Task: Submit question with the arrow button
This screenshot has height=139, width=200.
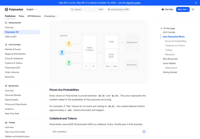Action: click(x=144, y=131)
